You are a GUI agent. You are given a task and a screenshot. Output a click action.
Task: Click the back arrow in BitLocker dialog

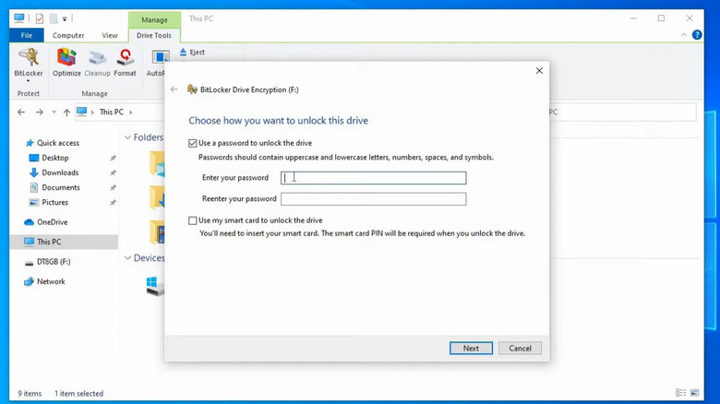pyautogui.click(x=174, y=89)
